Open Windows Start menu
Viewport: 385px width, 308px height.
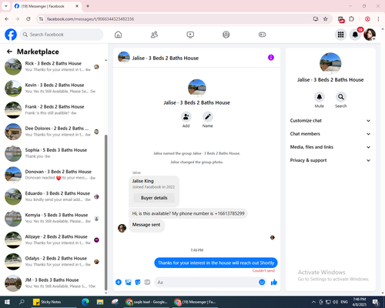click(x=7, y=302)
